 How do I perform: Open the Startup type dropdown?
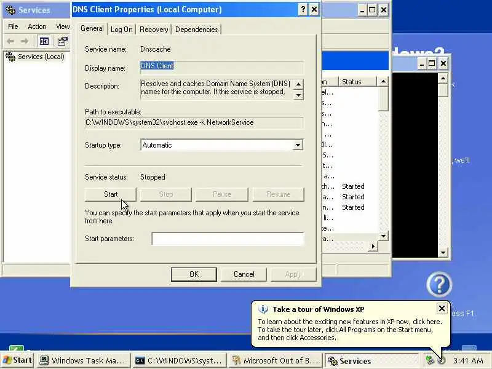[x=298, y=145]
